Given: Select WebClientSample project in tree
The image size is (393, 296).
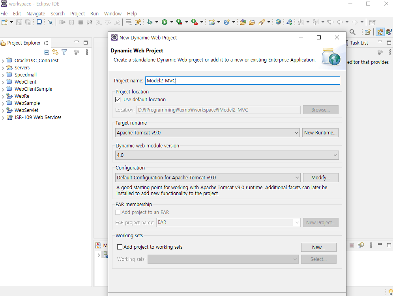Looking at the screenshot, I should tap(33, 89).
